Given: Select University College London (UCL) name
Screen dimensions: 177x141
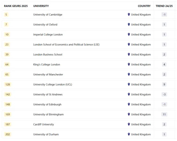Looking at the screenshot, I should pos(53,85).
